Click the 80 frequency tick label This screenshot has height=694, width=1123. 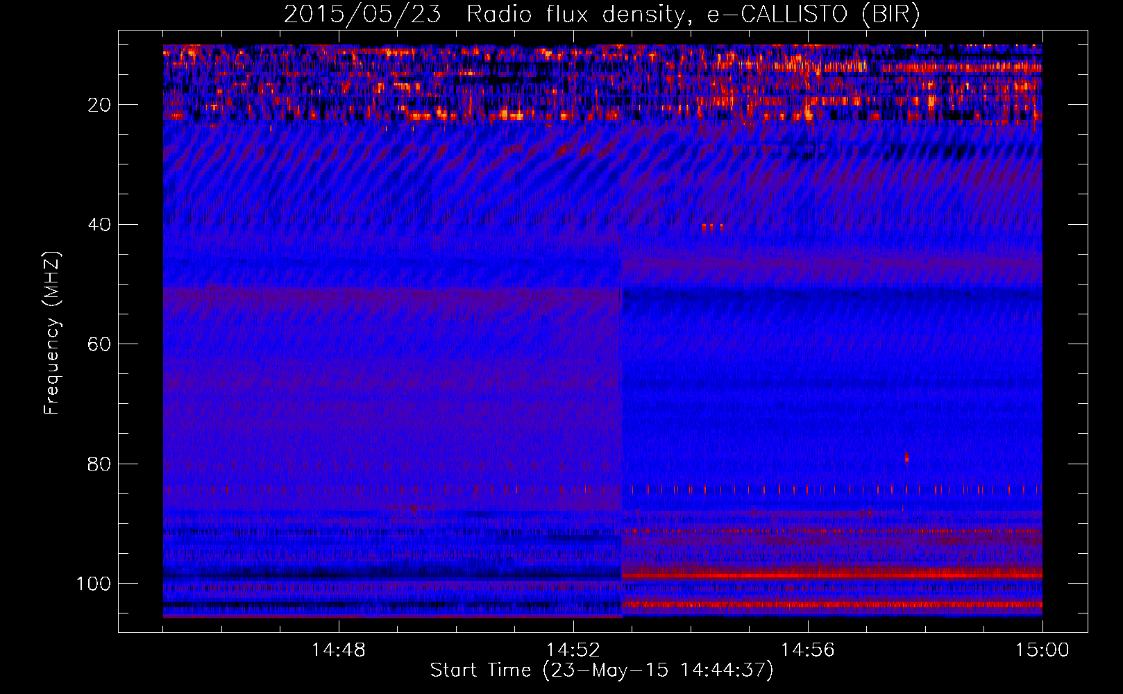(100, 464)
